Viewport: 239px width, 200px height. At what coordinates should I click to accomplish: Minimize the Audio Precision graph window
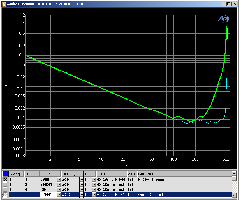point(224,4)
